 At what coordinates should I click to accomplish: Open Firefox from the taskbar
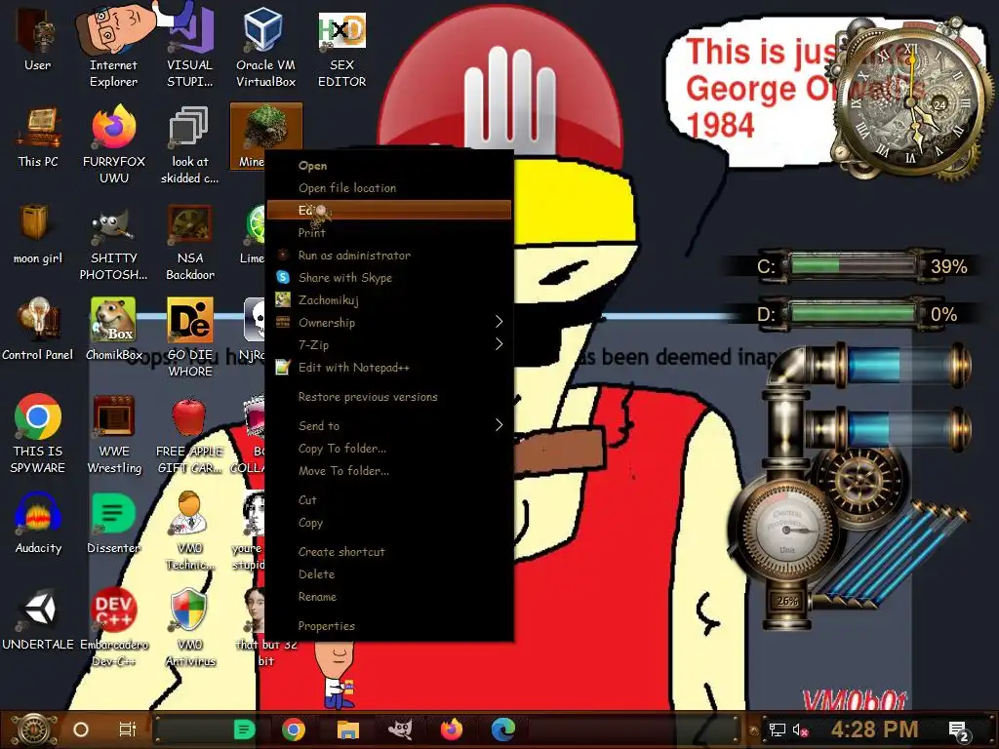(x=451, y=729)
